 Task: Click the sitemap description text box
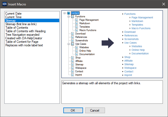tap(112, 92)
